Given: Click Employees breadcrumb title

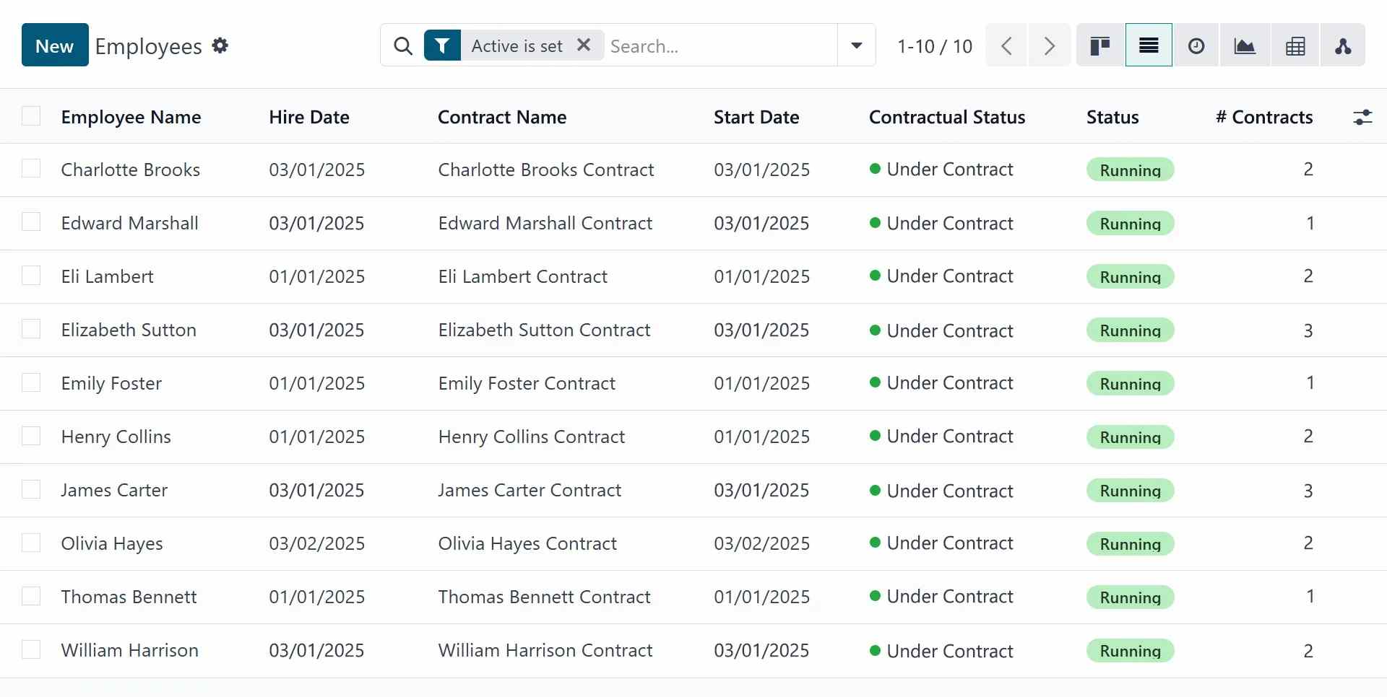Looking at the screenshot, I should [x=148, y=46].
